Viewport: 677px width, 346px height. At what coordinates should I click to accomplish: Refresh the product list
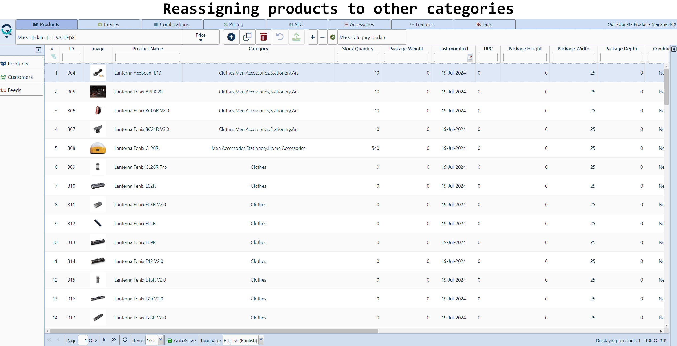125,340
